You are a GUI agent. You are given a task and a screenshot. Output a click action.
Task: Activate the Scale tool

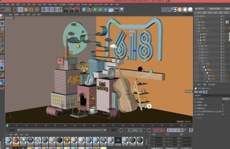coord(26,10)
